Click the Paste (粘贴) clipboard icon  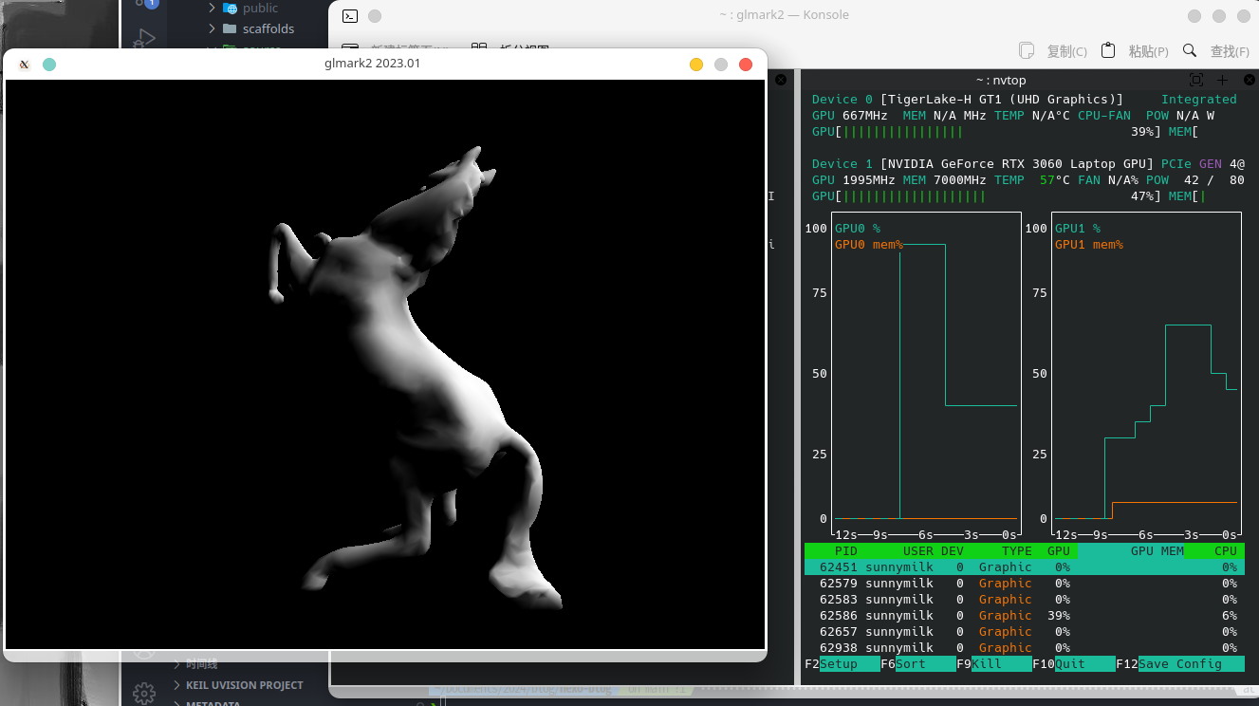click(1108, 50)
